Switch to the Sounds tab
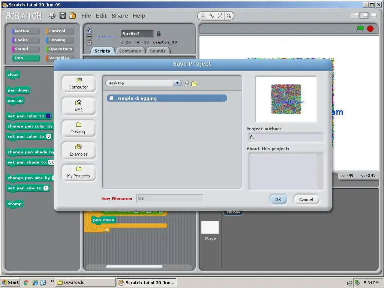Screen dimensions: 384x288 158,51
